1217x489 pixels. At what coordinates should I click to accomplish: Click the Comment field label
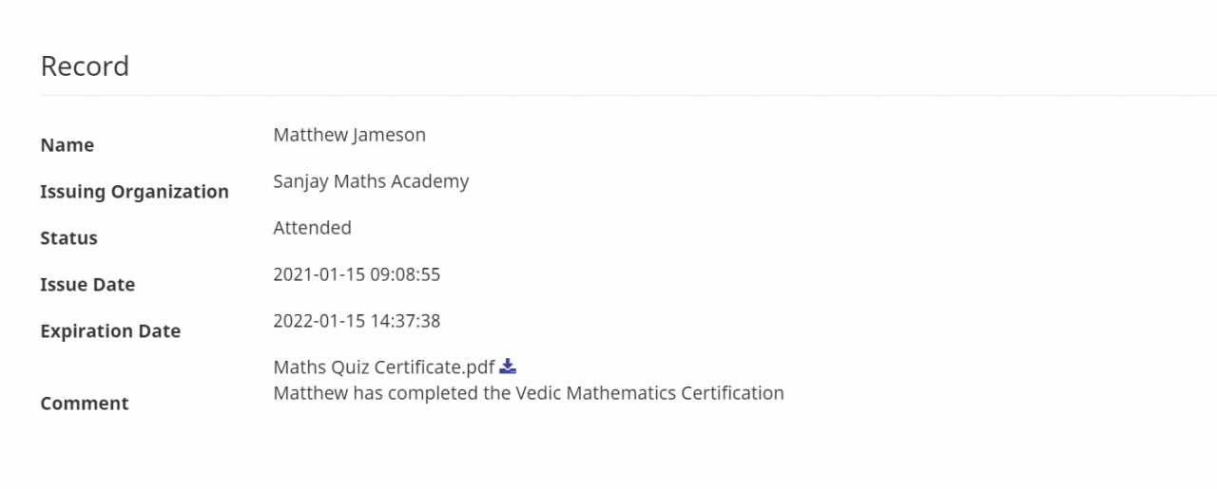point(85,404)
